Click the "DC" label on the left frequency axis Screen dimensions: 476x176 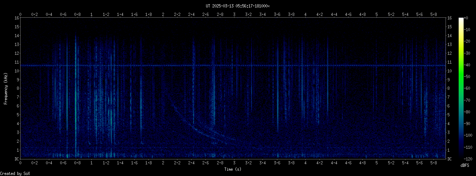coord(16,159)
